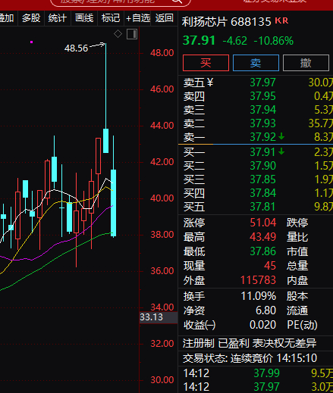
Task: Click the 现量 value 45
Action: 270,266
